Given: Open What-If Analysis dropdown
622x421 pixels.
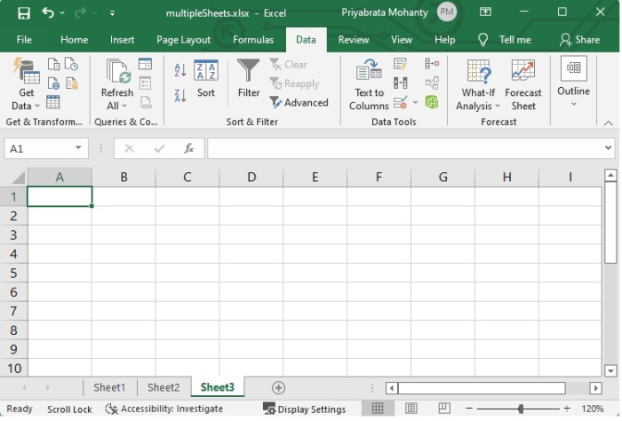Looking at the screenshot, I should pyautogui.click(x=478, y=84).
